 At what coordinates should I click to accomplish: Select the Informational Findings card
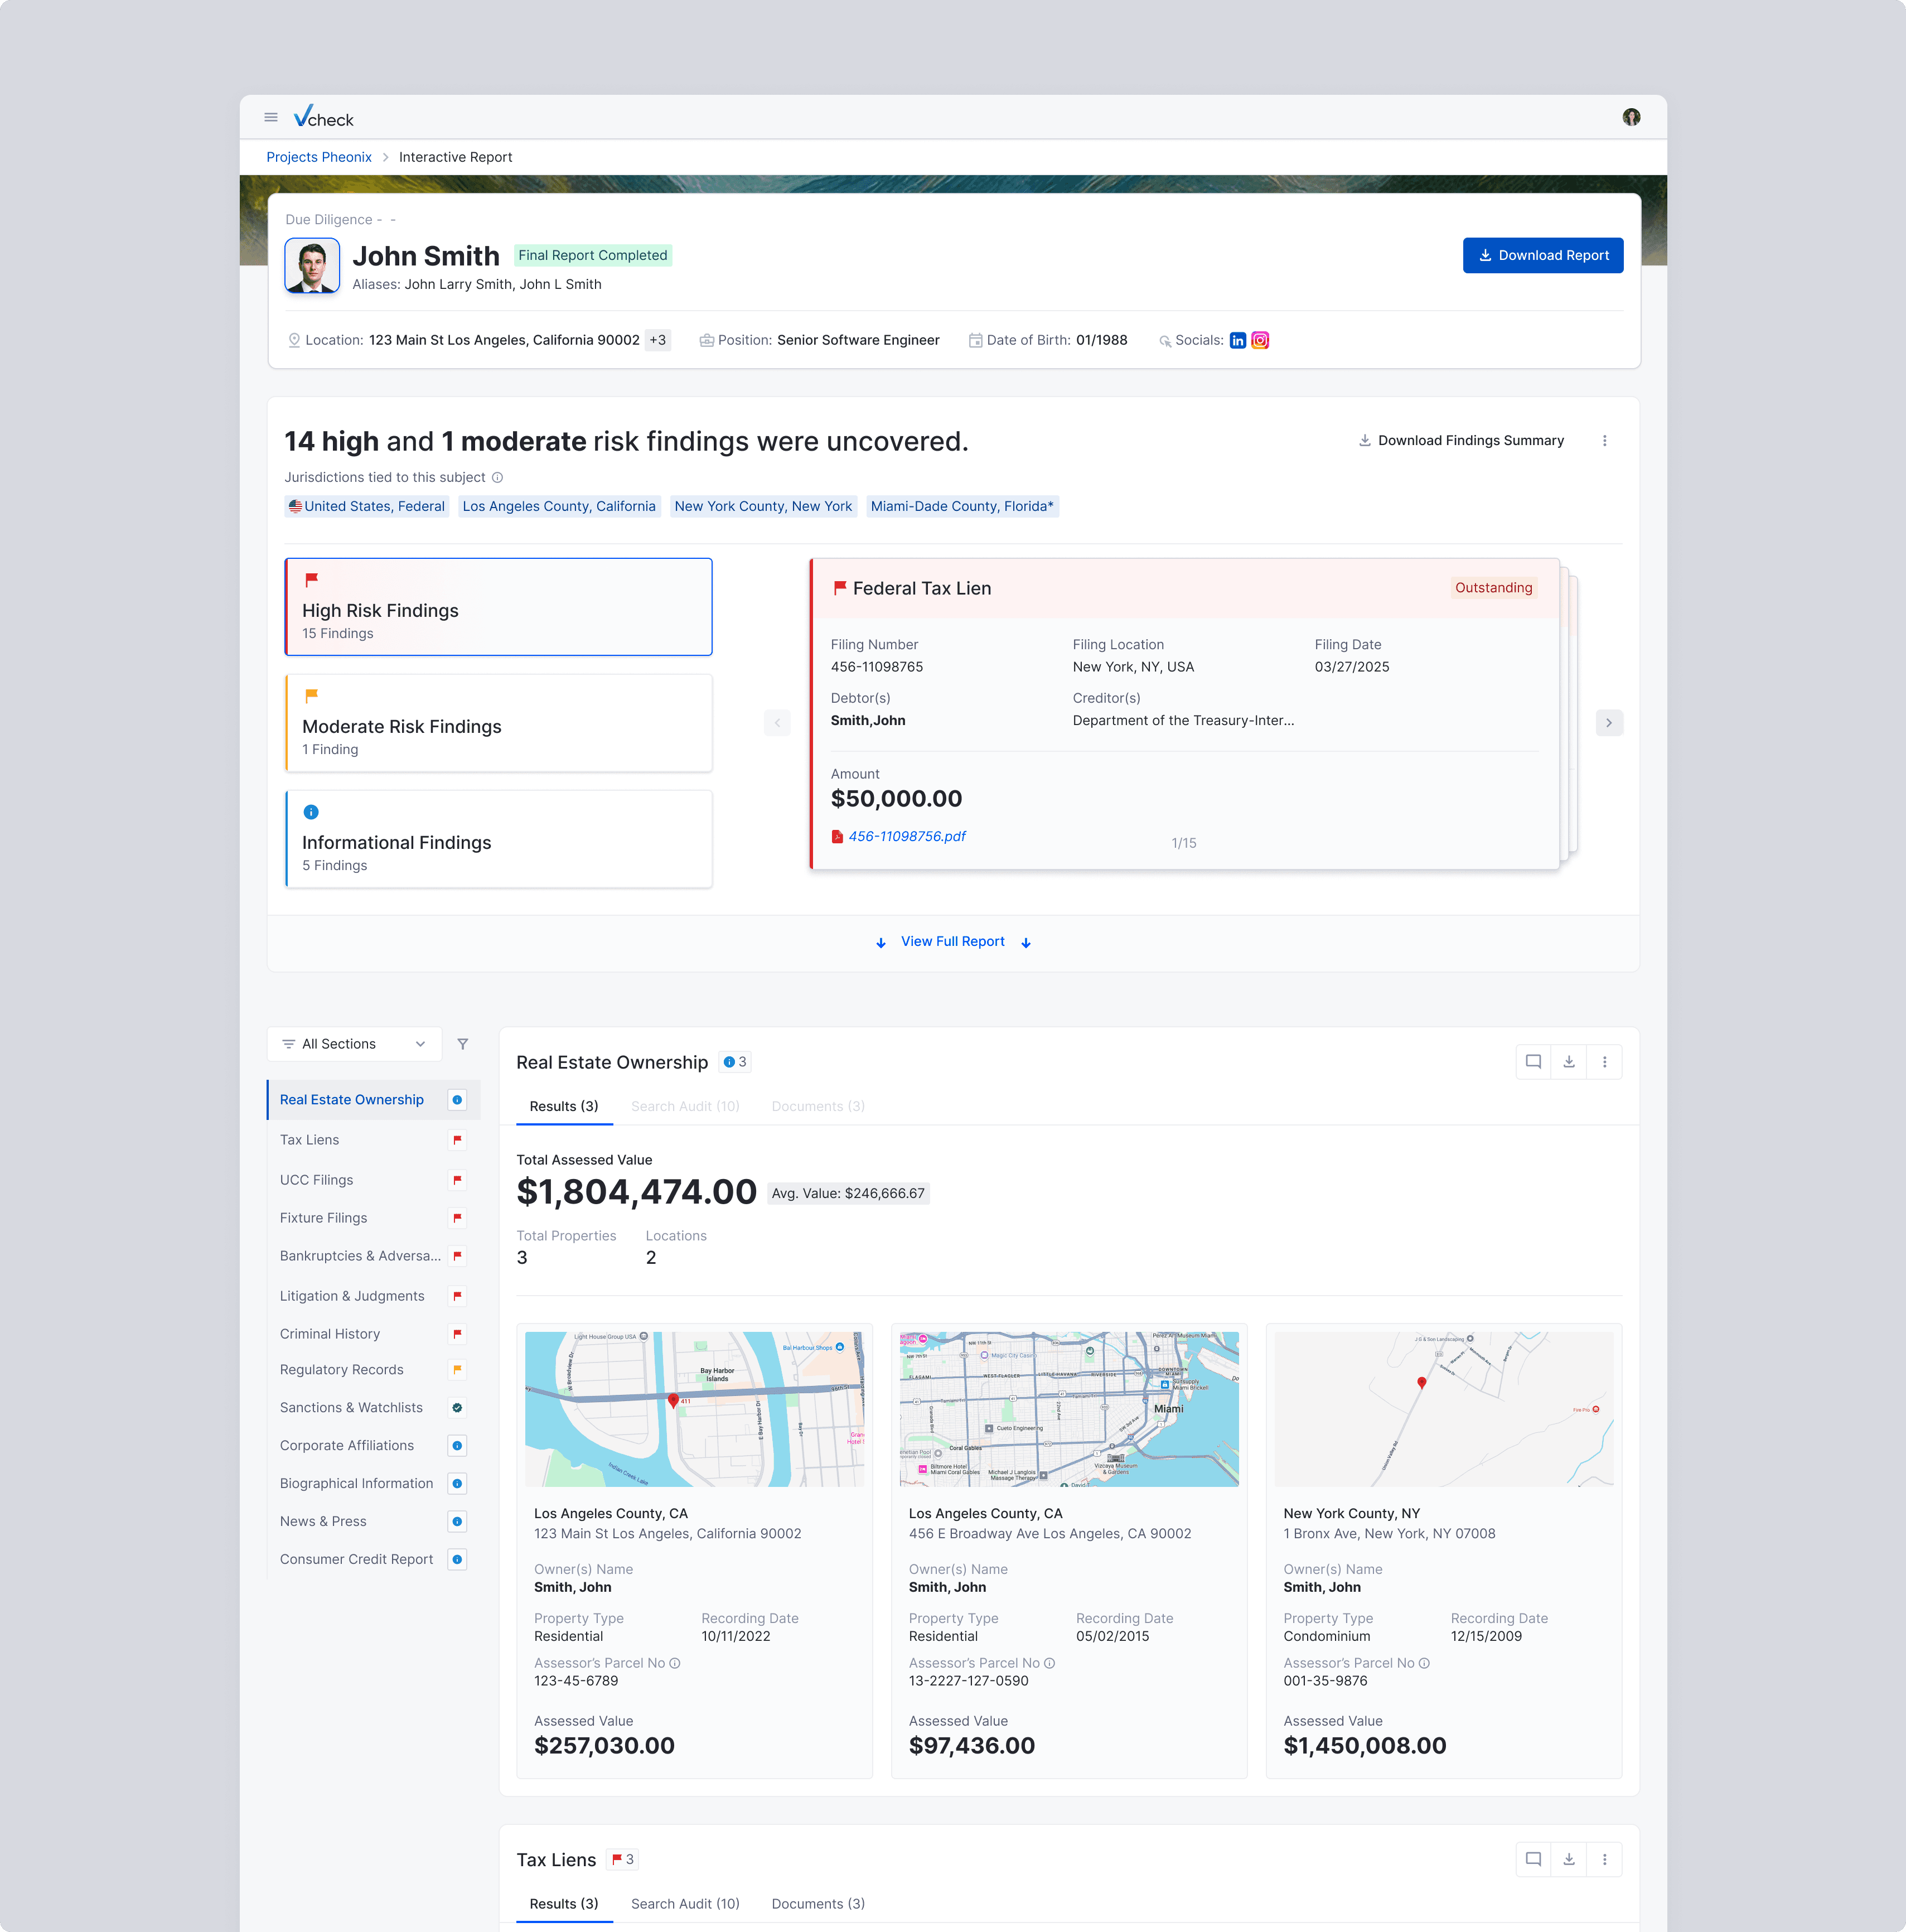(x=498, y=839)
